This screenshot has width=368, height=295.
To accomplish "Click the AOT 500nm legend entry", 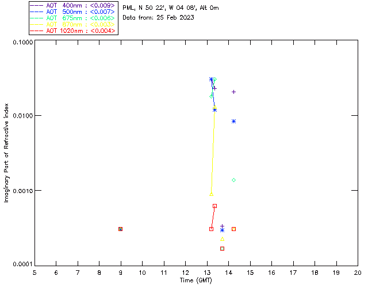I will 73,12.
